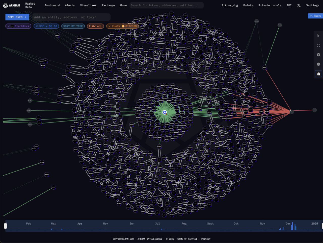Open the Arkham_dog profile

click(230, 5)
